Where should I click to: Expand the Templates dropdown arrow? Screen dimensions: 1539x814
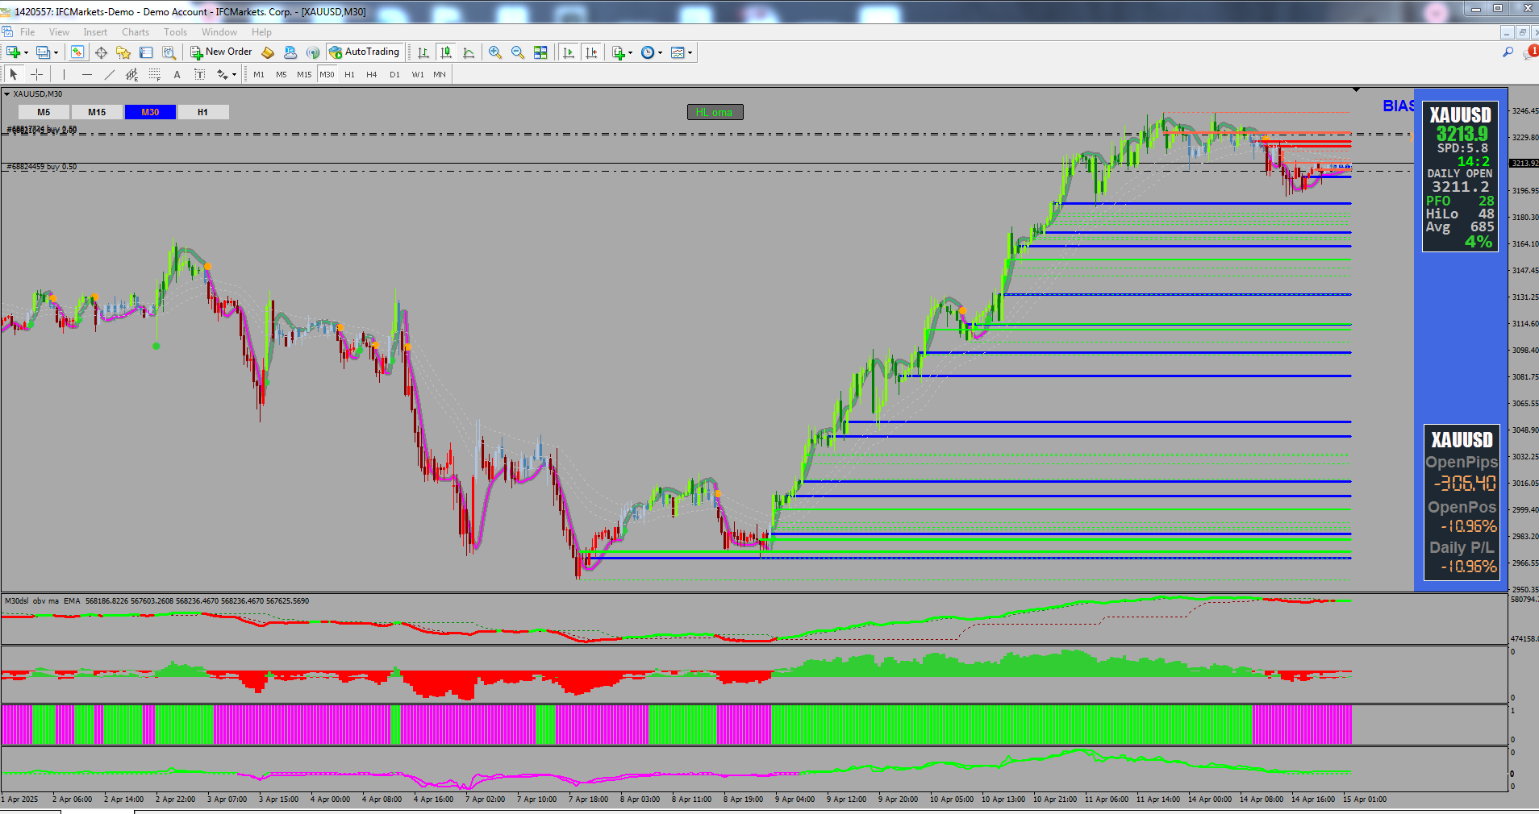click(x=690, y=53)
